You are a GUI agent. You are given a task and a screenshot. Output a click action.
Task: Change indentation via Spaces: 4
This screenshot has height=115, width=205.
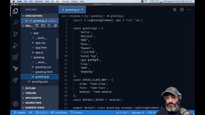tap(138, 112)
